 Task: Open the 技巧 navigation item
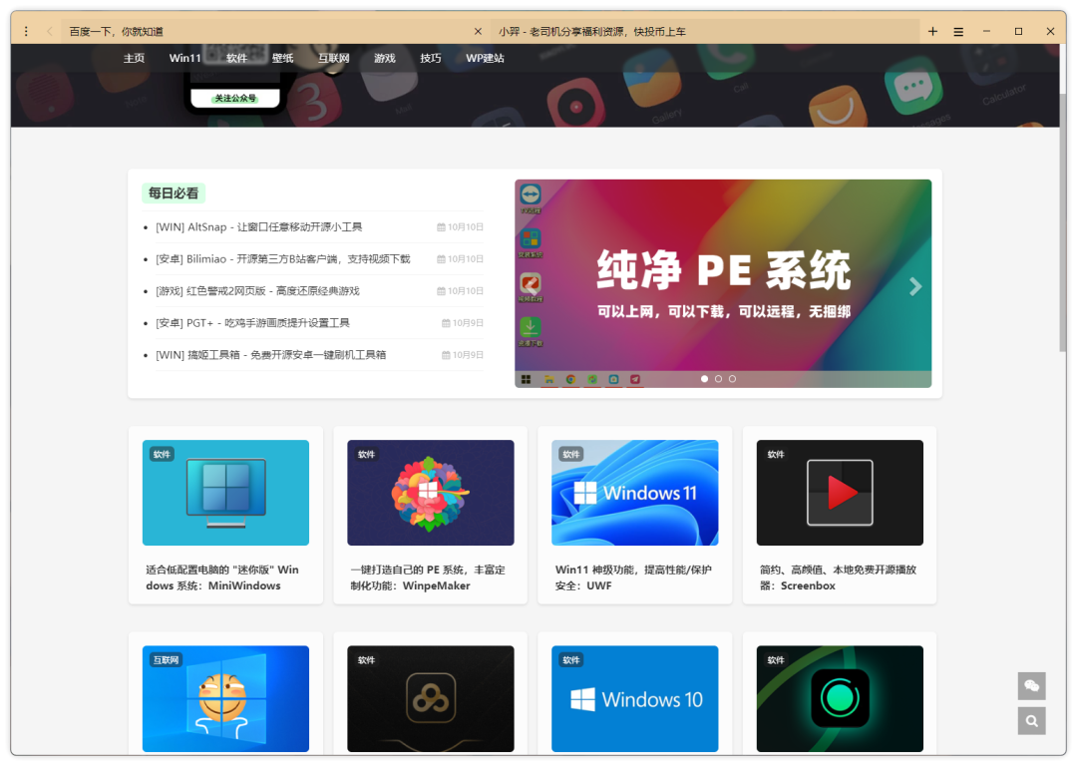431,58
